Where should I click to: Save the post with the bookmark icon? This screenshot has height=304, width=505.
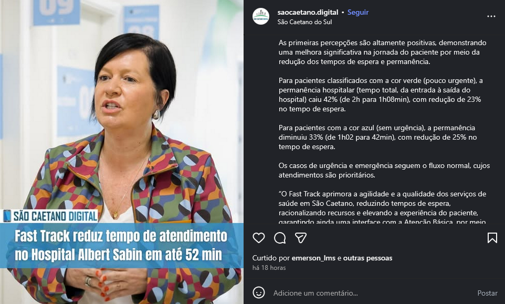(492, 238)
